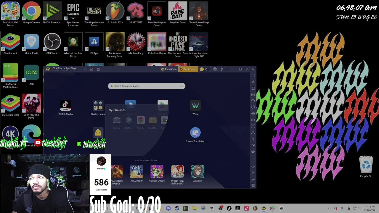Expand the system tray hidden icons chevron
This screenshot has width=379, height=213.
pos(329,208)
